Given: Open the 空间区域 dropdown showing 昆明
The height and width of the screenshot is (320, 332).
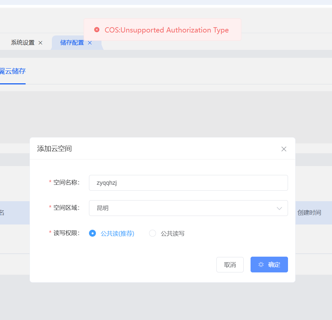Looking at the screenshot, I should pyautogui.click(x=188, y=208).
